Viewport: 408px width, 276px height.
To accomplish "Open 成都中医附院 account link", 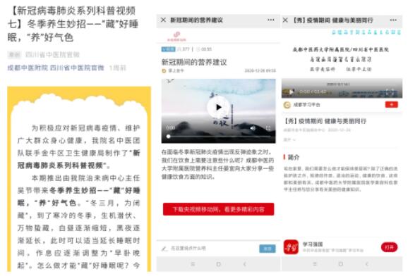I will pyautogui.click(x=28, y=68).
